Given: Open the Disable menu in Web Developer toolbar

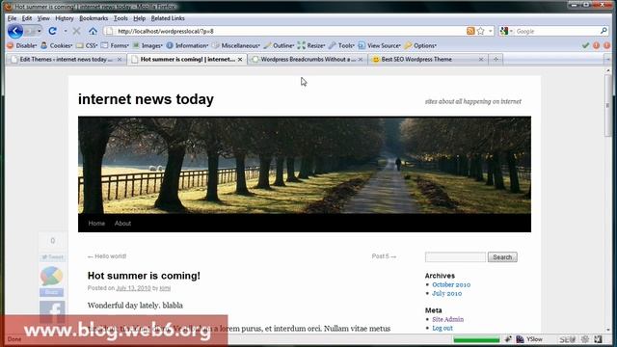Looking at the screenshot, I should 22,45.
